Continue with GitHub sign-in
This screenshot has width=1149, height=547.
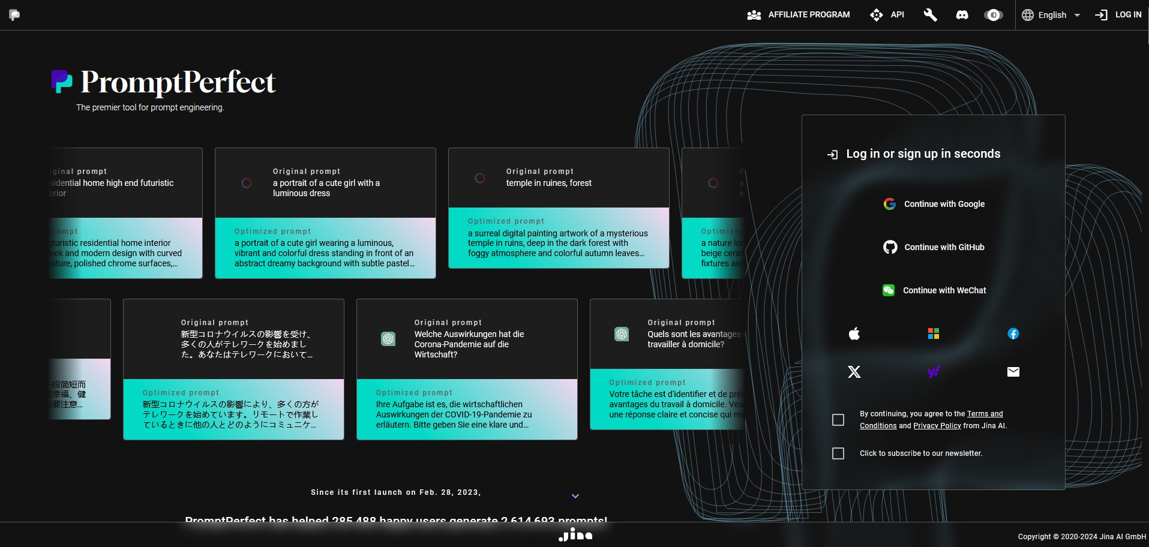click(x=934, y=247)
